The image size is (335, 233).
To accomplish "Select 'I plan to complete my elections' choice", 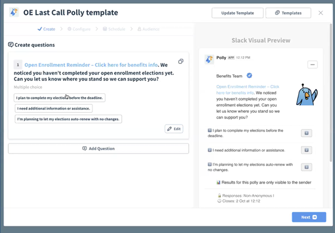I will point(60,98).
